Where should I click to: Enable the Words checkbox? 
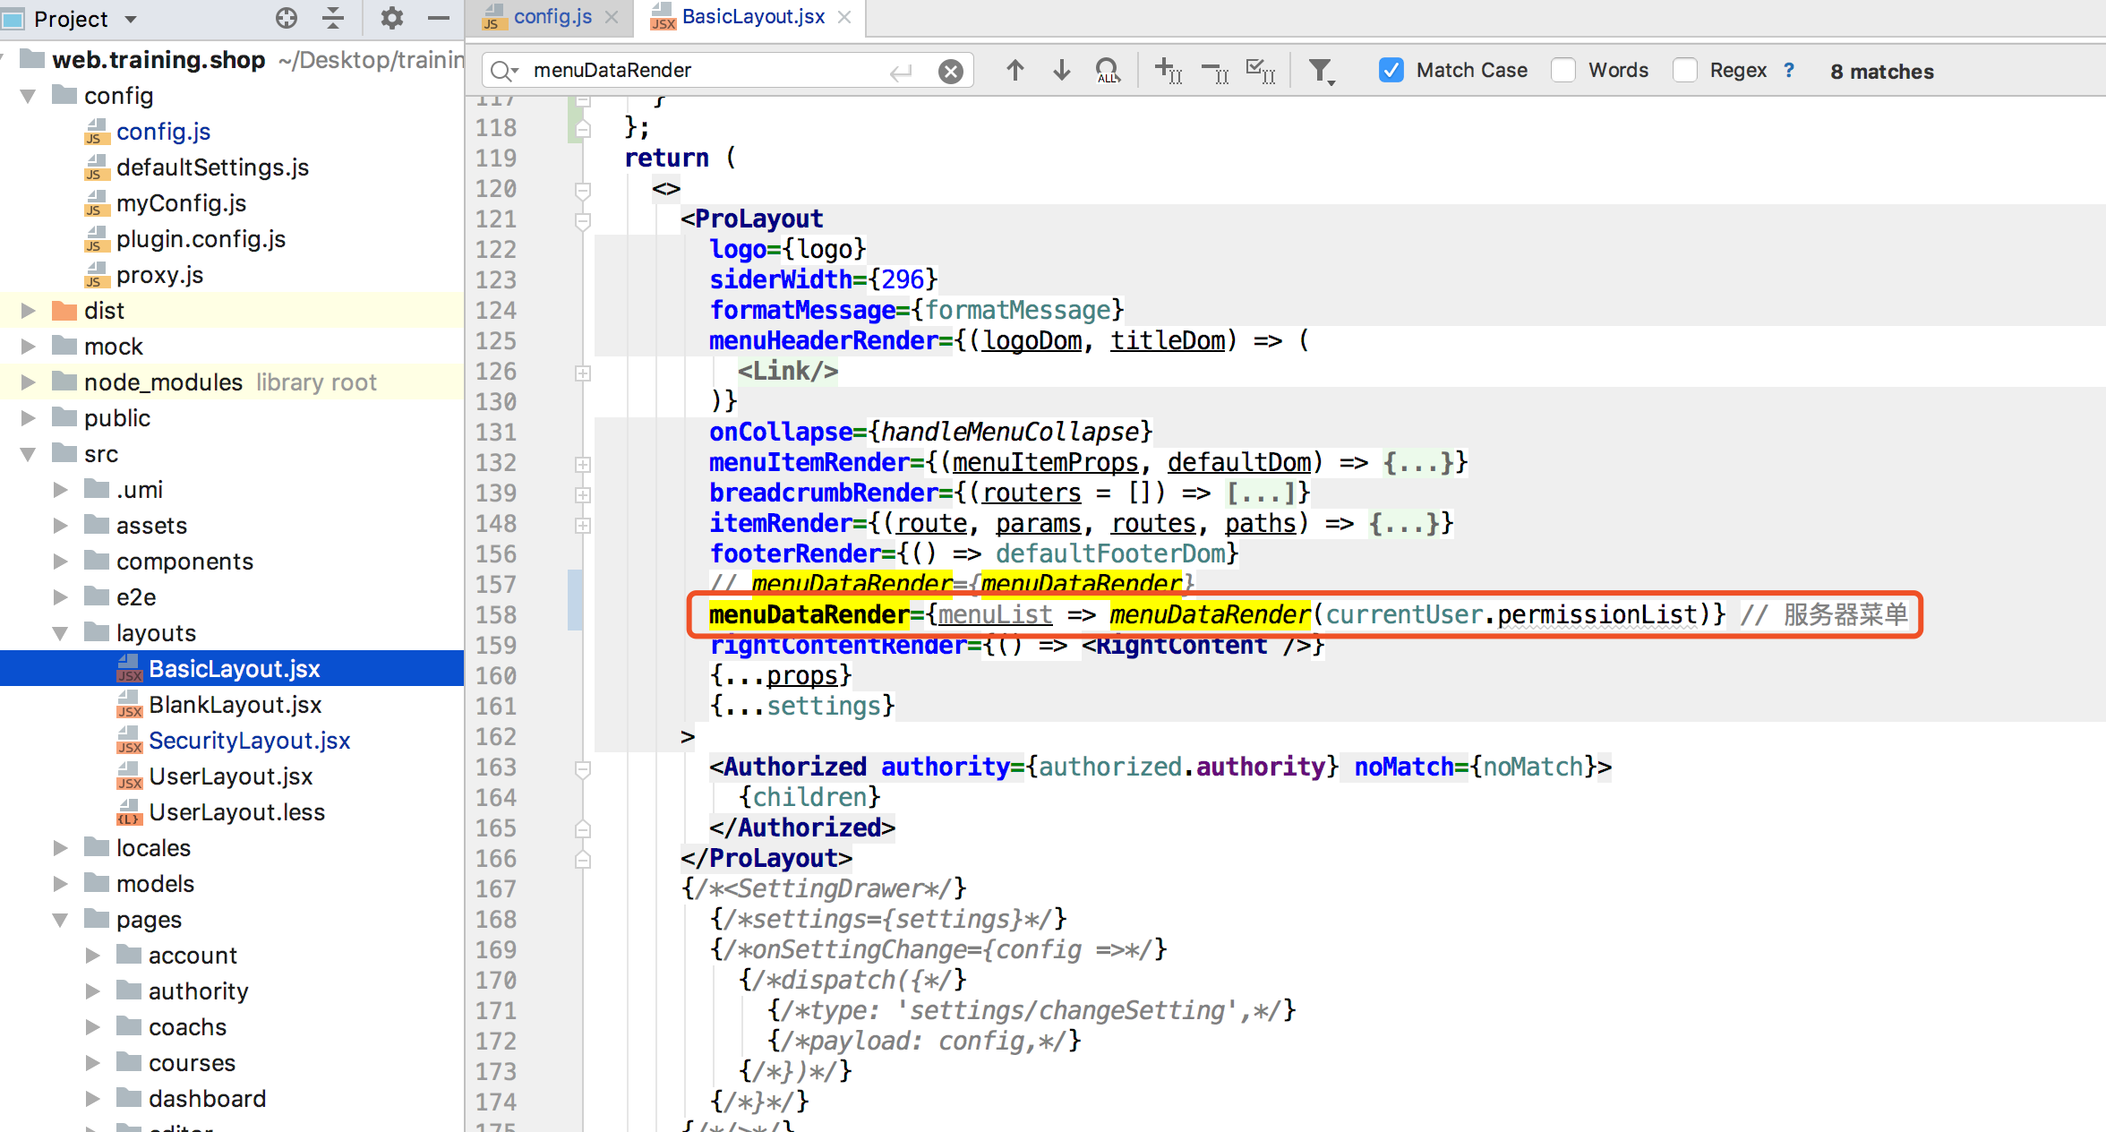click(x=1563, y=70)
